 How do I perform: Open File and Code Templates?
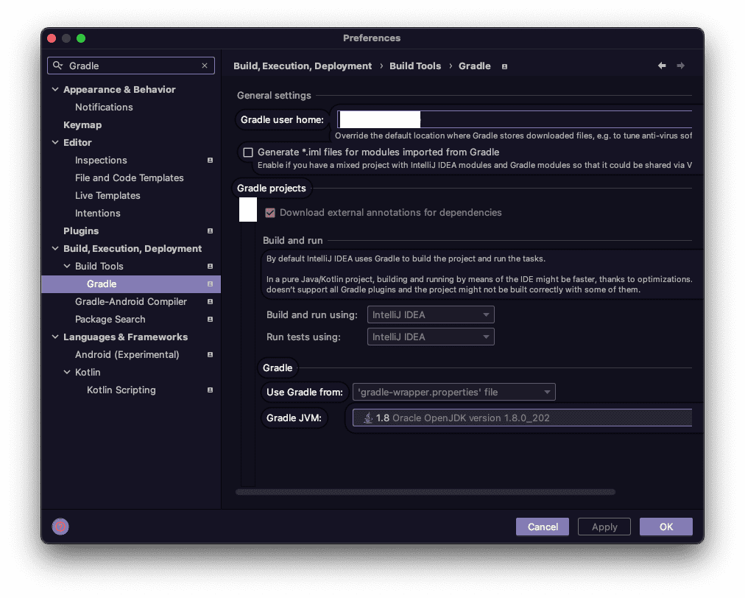click(x=130, y=177)
